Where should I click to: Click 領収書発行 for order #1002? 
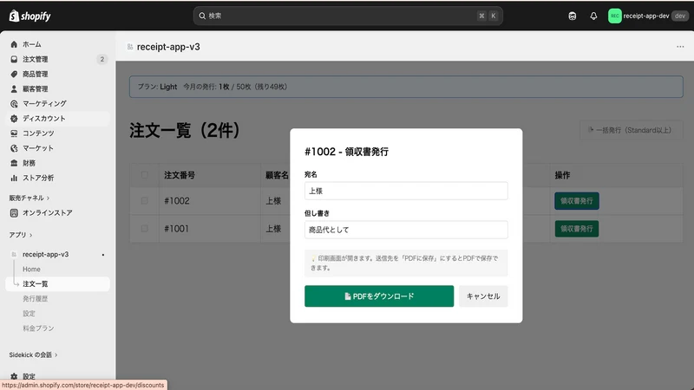[577, 201]
